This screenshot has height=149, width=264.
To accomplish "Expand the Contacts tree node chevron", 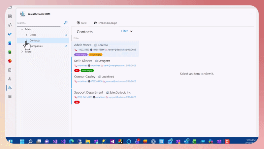I will tap(26, 40).
